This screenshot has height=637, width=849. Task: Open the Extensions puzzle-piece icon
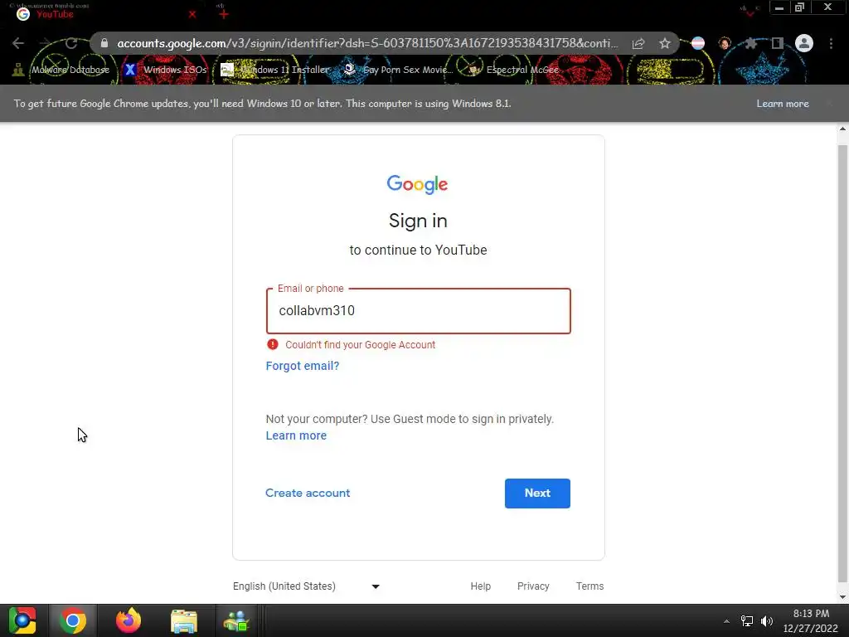[750, 43]
